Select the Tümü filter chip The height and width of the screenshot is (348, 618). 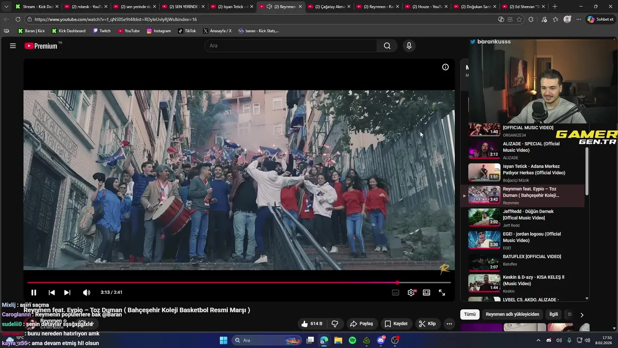[470, 314]
